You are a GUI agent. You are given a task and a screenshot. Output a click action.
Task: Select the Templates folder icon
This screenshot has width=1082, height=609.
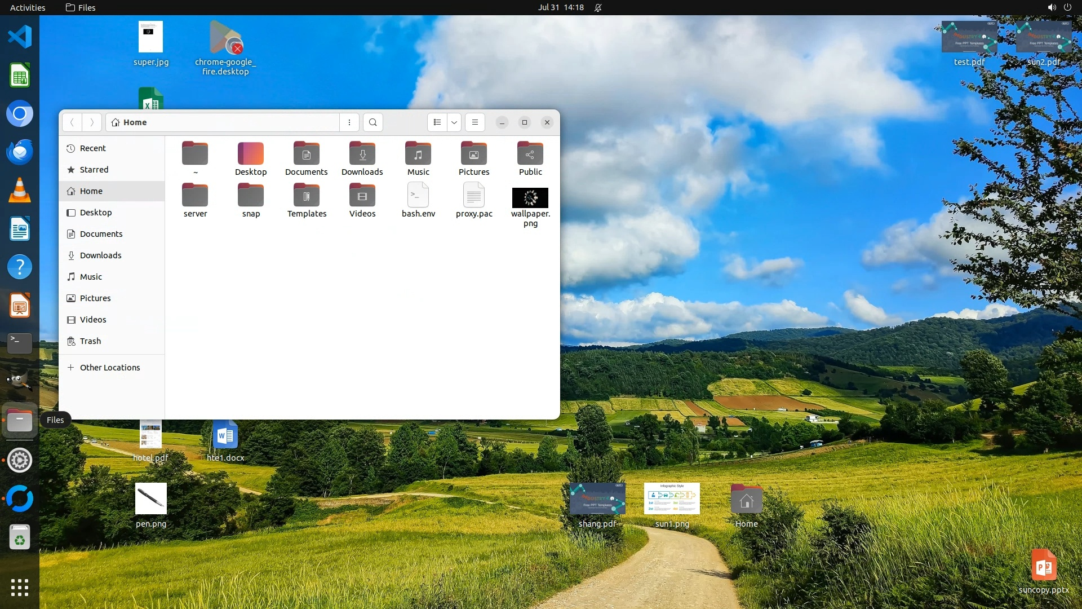307,196
